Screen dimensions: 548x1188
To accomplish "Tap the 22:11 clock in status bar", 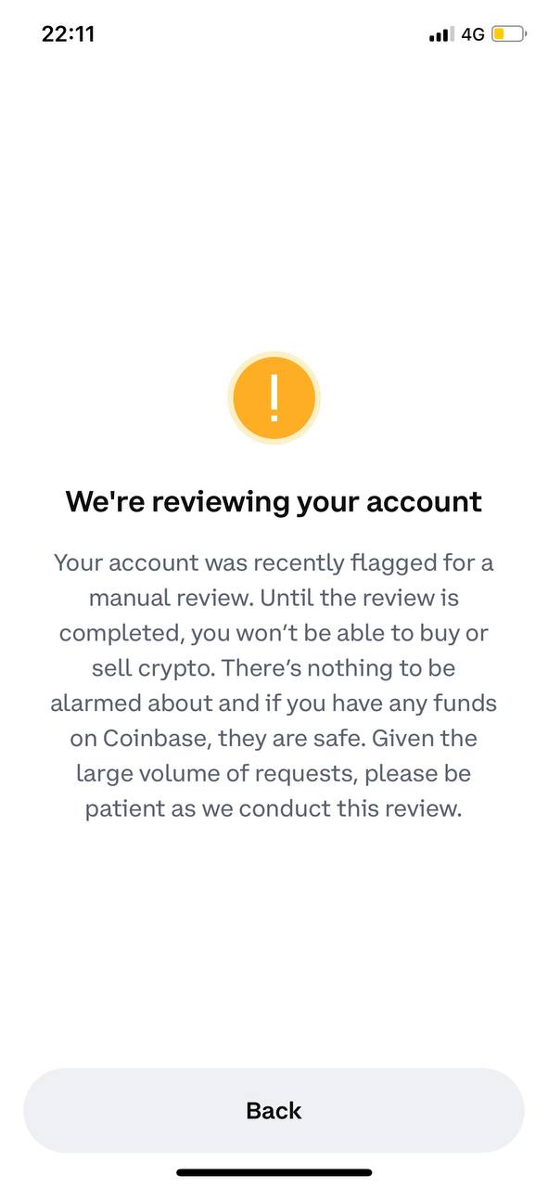I will coord(69,34).
